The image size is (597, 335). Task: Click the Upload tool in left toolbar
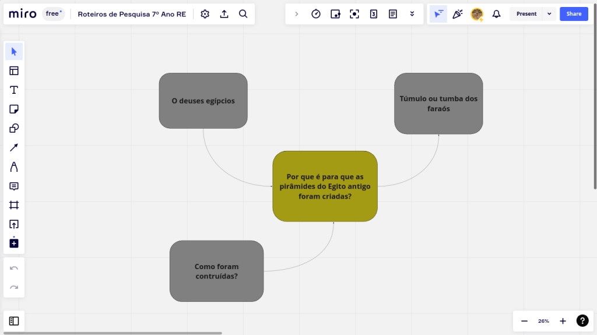click(x=14, y=224)
